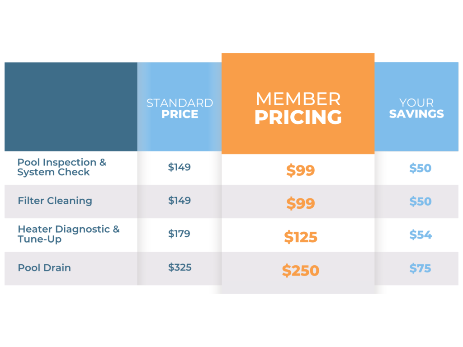Click the $149 standard price for Pool Inspection
The height and width of the screenshot is (347, 463).
point(180,167)
